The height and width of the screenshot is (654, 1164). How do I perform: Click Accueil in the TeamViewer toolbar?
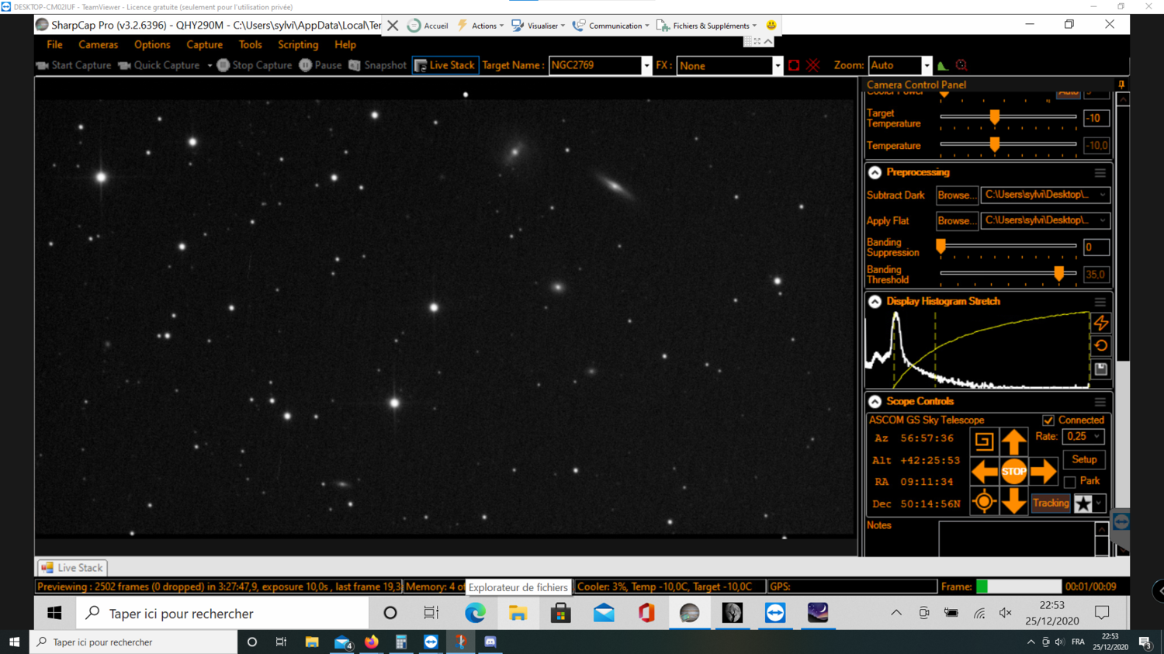[x=428, y=26]
